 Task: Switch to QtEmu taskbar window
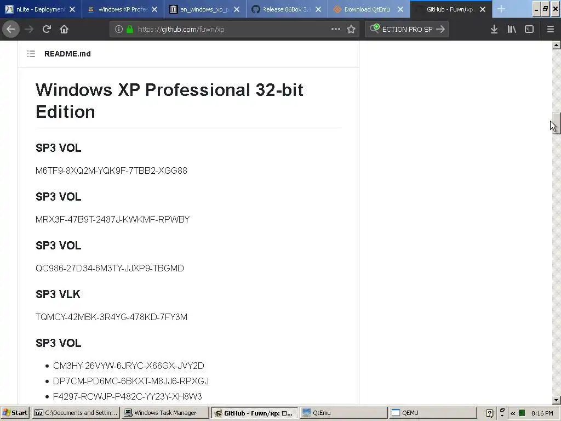pos(344,413)
